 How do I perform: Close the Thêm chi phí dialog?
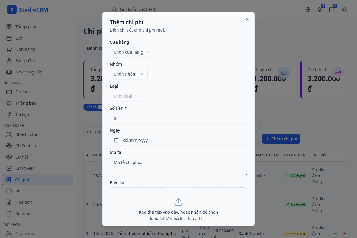247,19
